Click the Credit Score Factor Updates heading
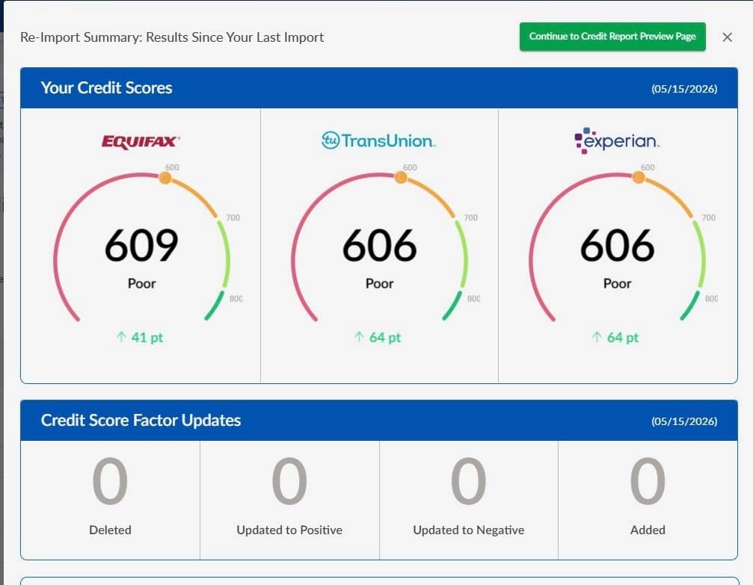753x585 pixels. tap(141, 421)
